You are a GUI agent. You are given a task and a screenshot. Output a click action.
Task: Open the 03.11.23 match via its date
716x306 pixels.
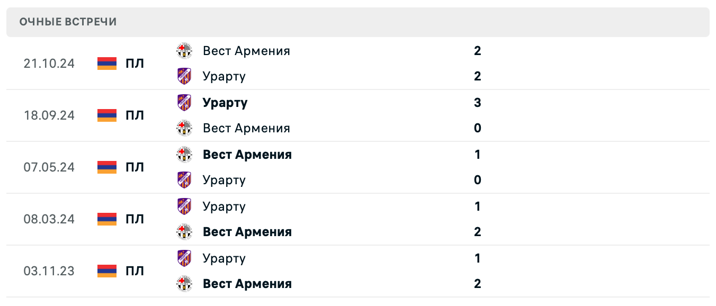pyautogui.click(x=49, y=271)
